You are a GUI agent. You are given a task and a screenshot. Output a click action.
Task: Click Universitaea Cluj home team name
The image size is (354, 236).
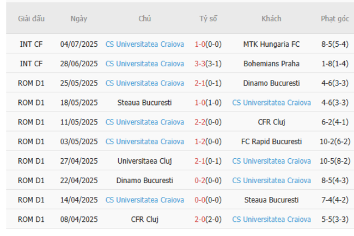(144, 161)
